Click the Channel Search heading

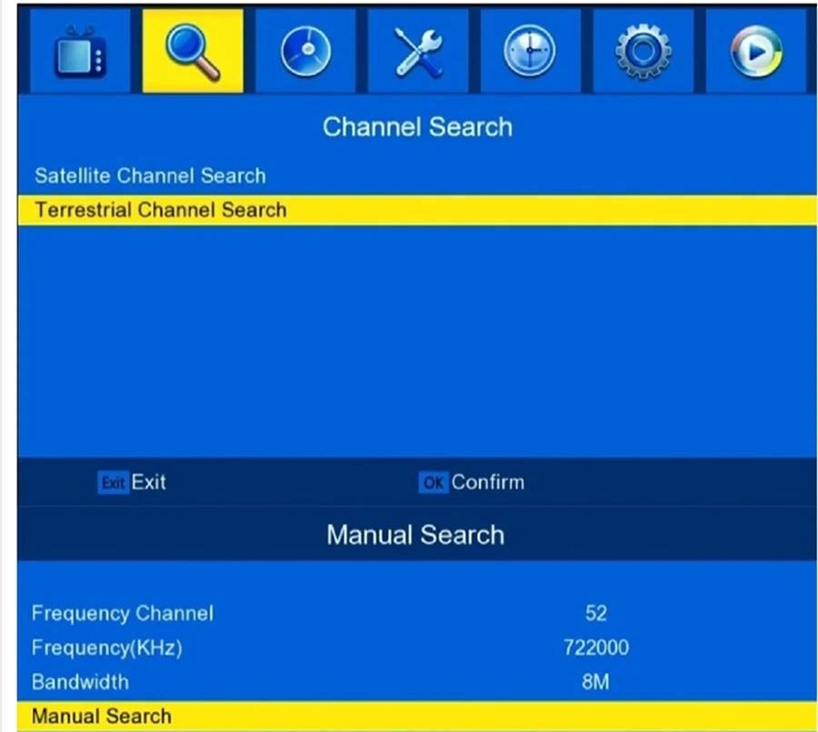point(417,127)
